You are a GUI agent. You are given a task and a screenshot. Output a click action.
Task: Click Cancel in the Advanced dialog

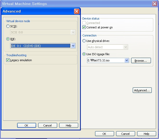click(48, 125)
